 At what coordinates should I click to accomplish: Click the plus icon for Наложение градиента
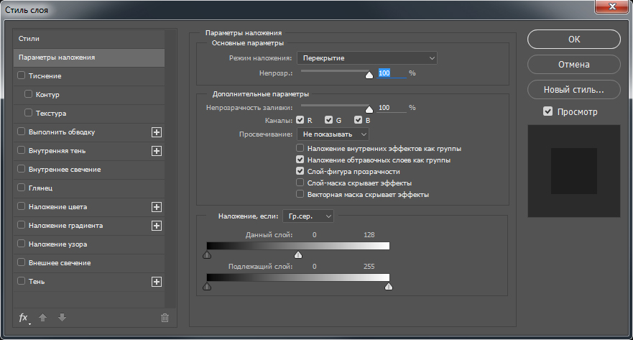[157, 226]
